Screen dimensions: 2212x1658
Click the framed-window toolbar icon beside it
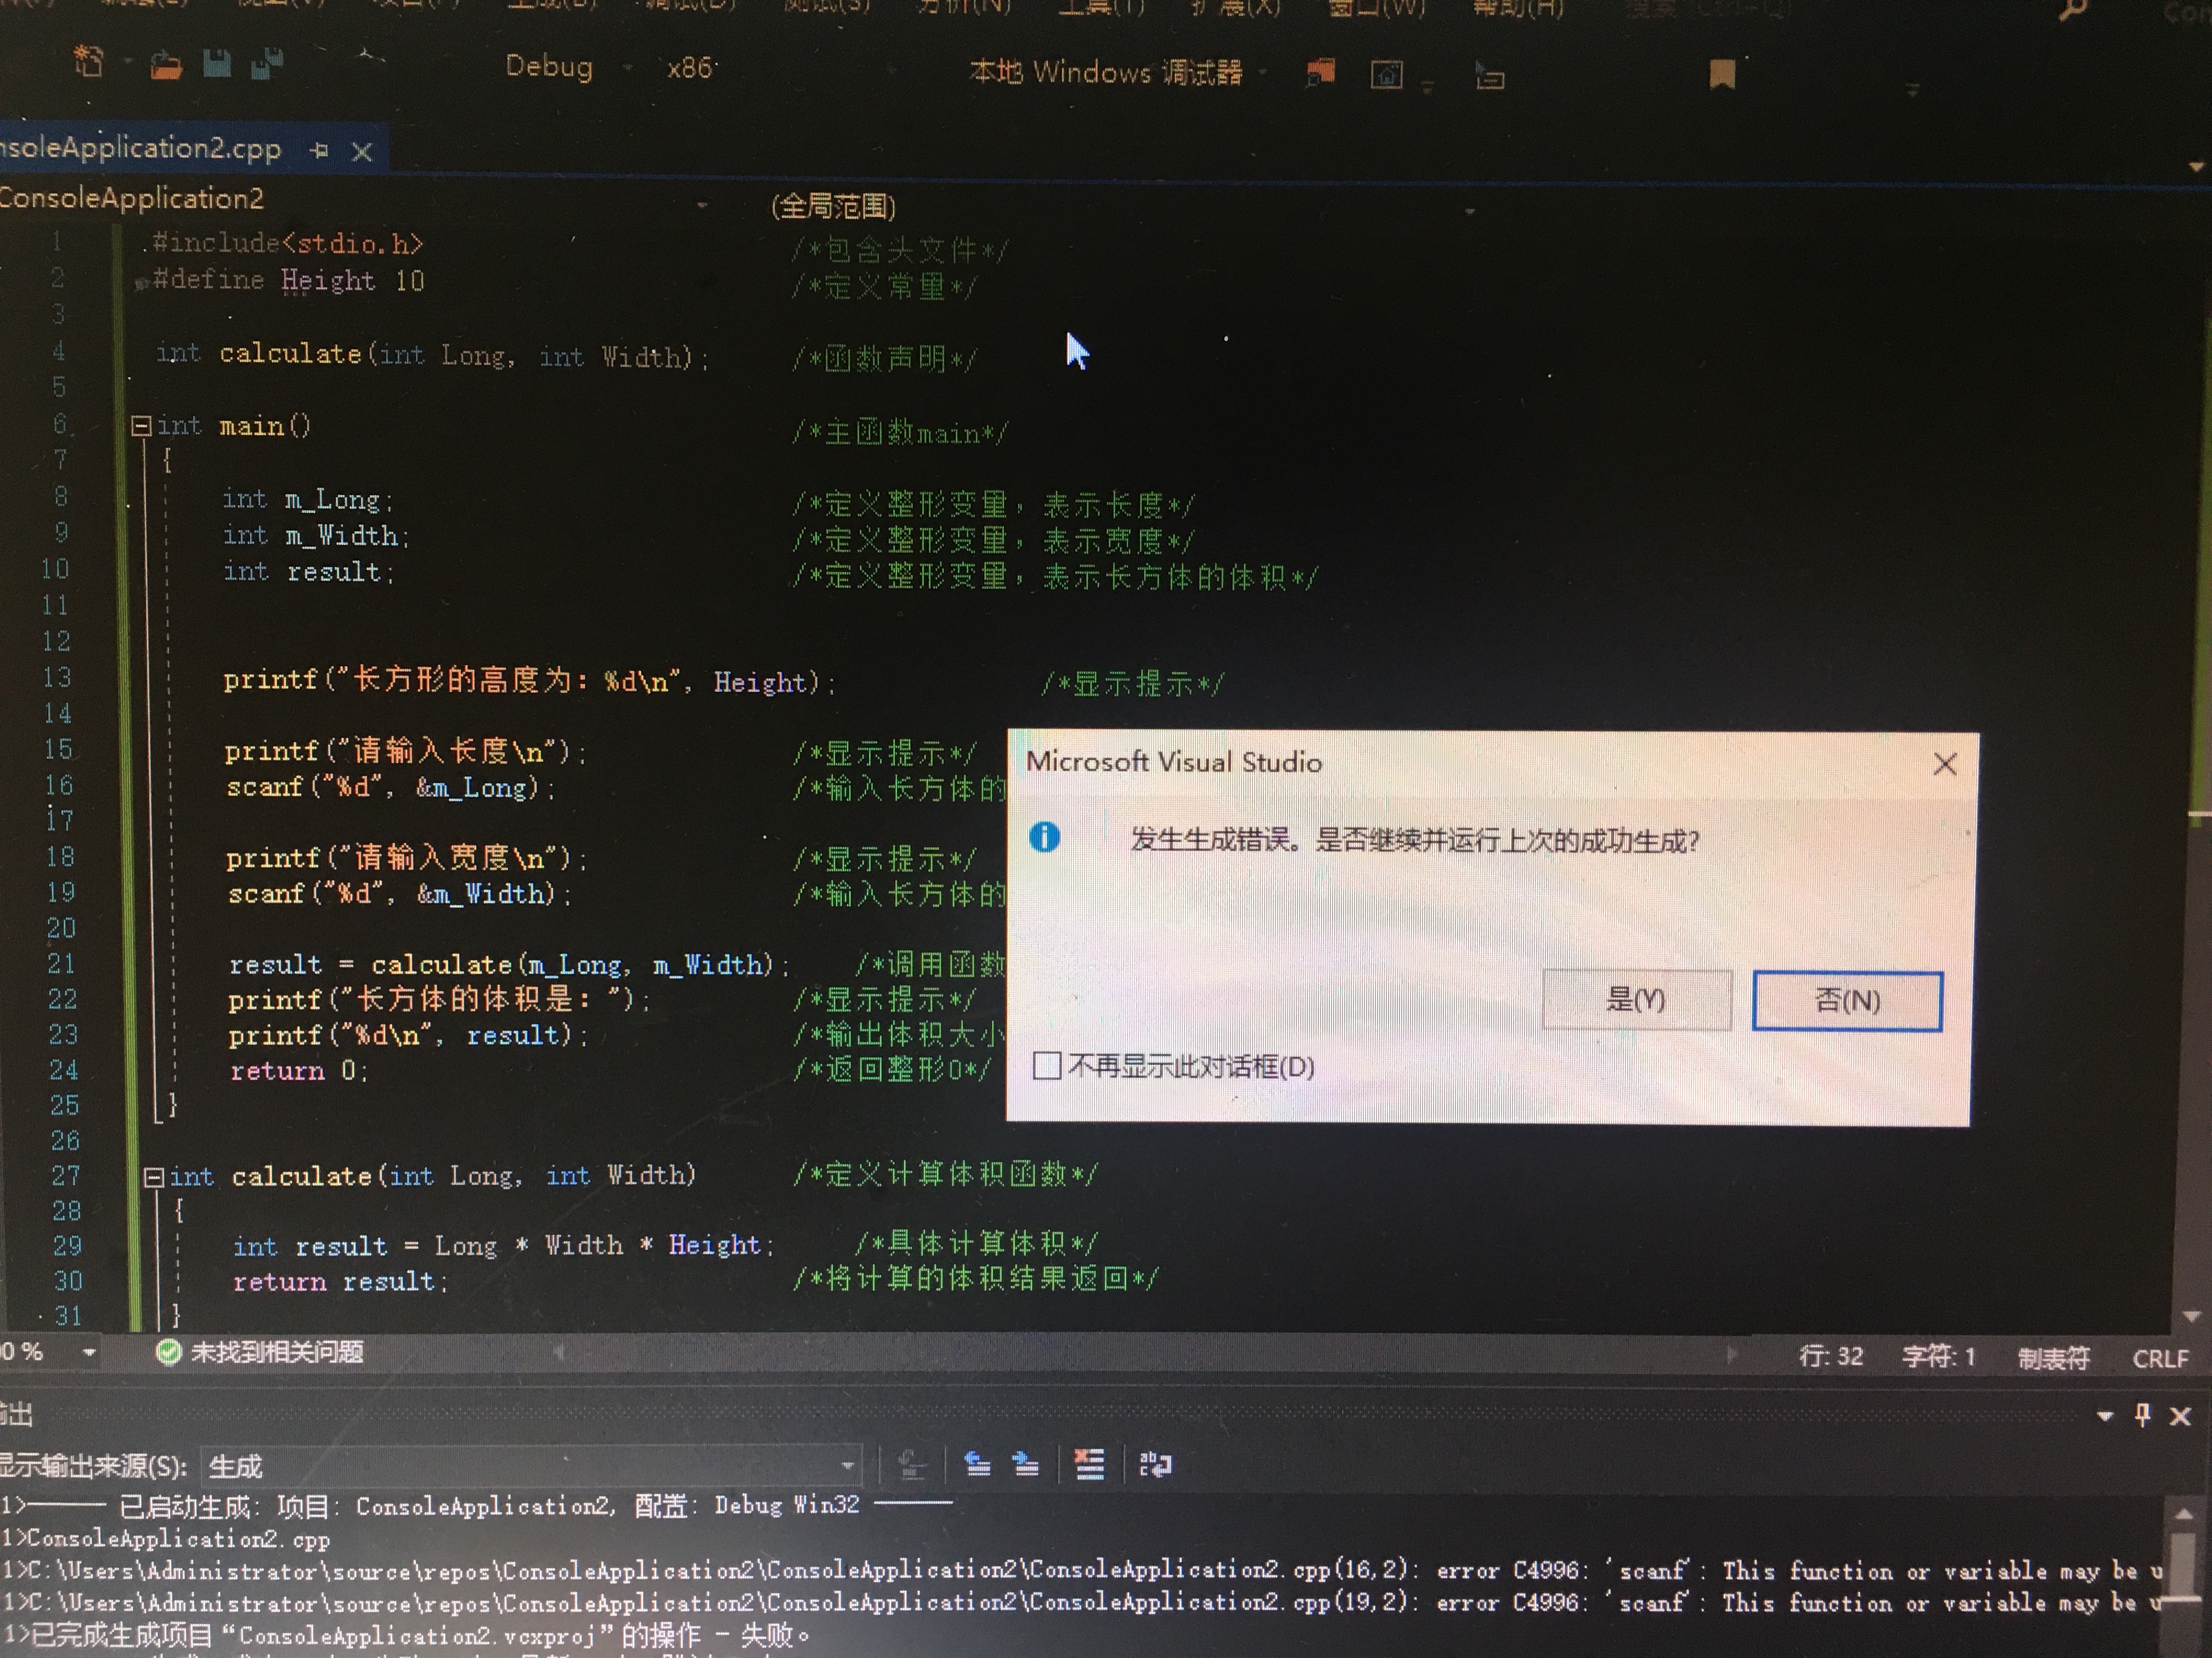(1386, 75)
